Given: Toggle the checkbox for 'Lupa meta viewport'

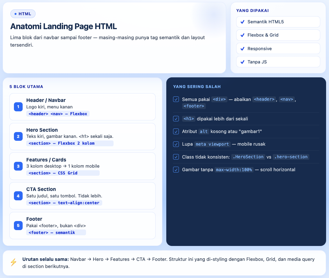Looking at the screenshot, I should click(176, 144).
